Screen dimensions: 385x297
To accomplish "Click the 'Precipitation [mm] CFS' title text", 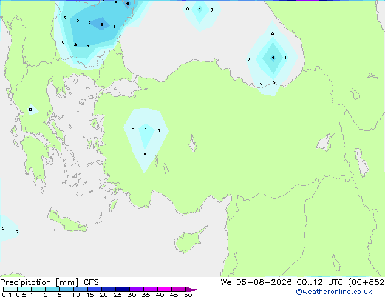I will coord(49,282).
